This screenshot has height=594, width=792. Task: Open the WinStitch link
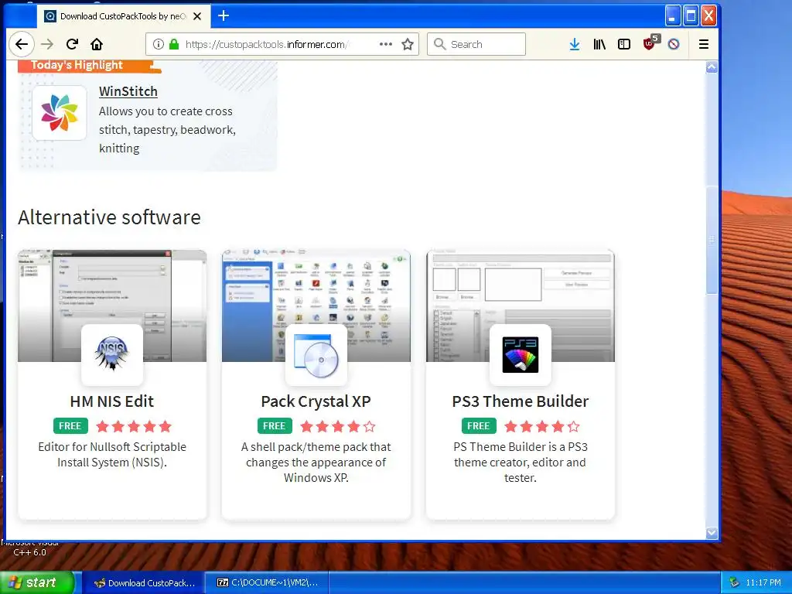point(128,91)
